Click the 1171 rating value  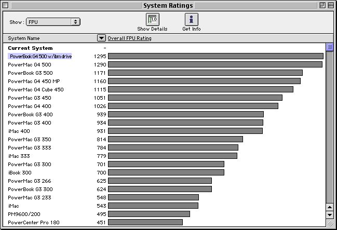(x=100, y=73)
